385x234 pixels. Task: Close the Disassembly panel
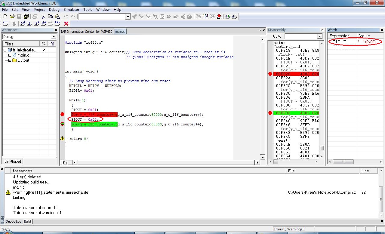(x=323, y=30)
